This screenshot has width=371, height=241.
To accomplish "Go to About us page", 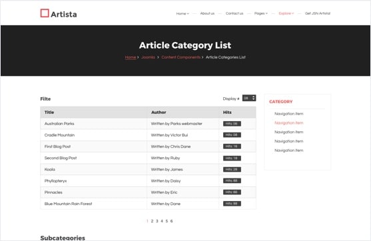I will 207,13.
